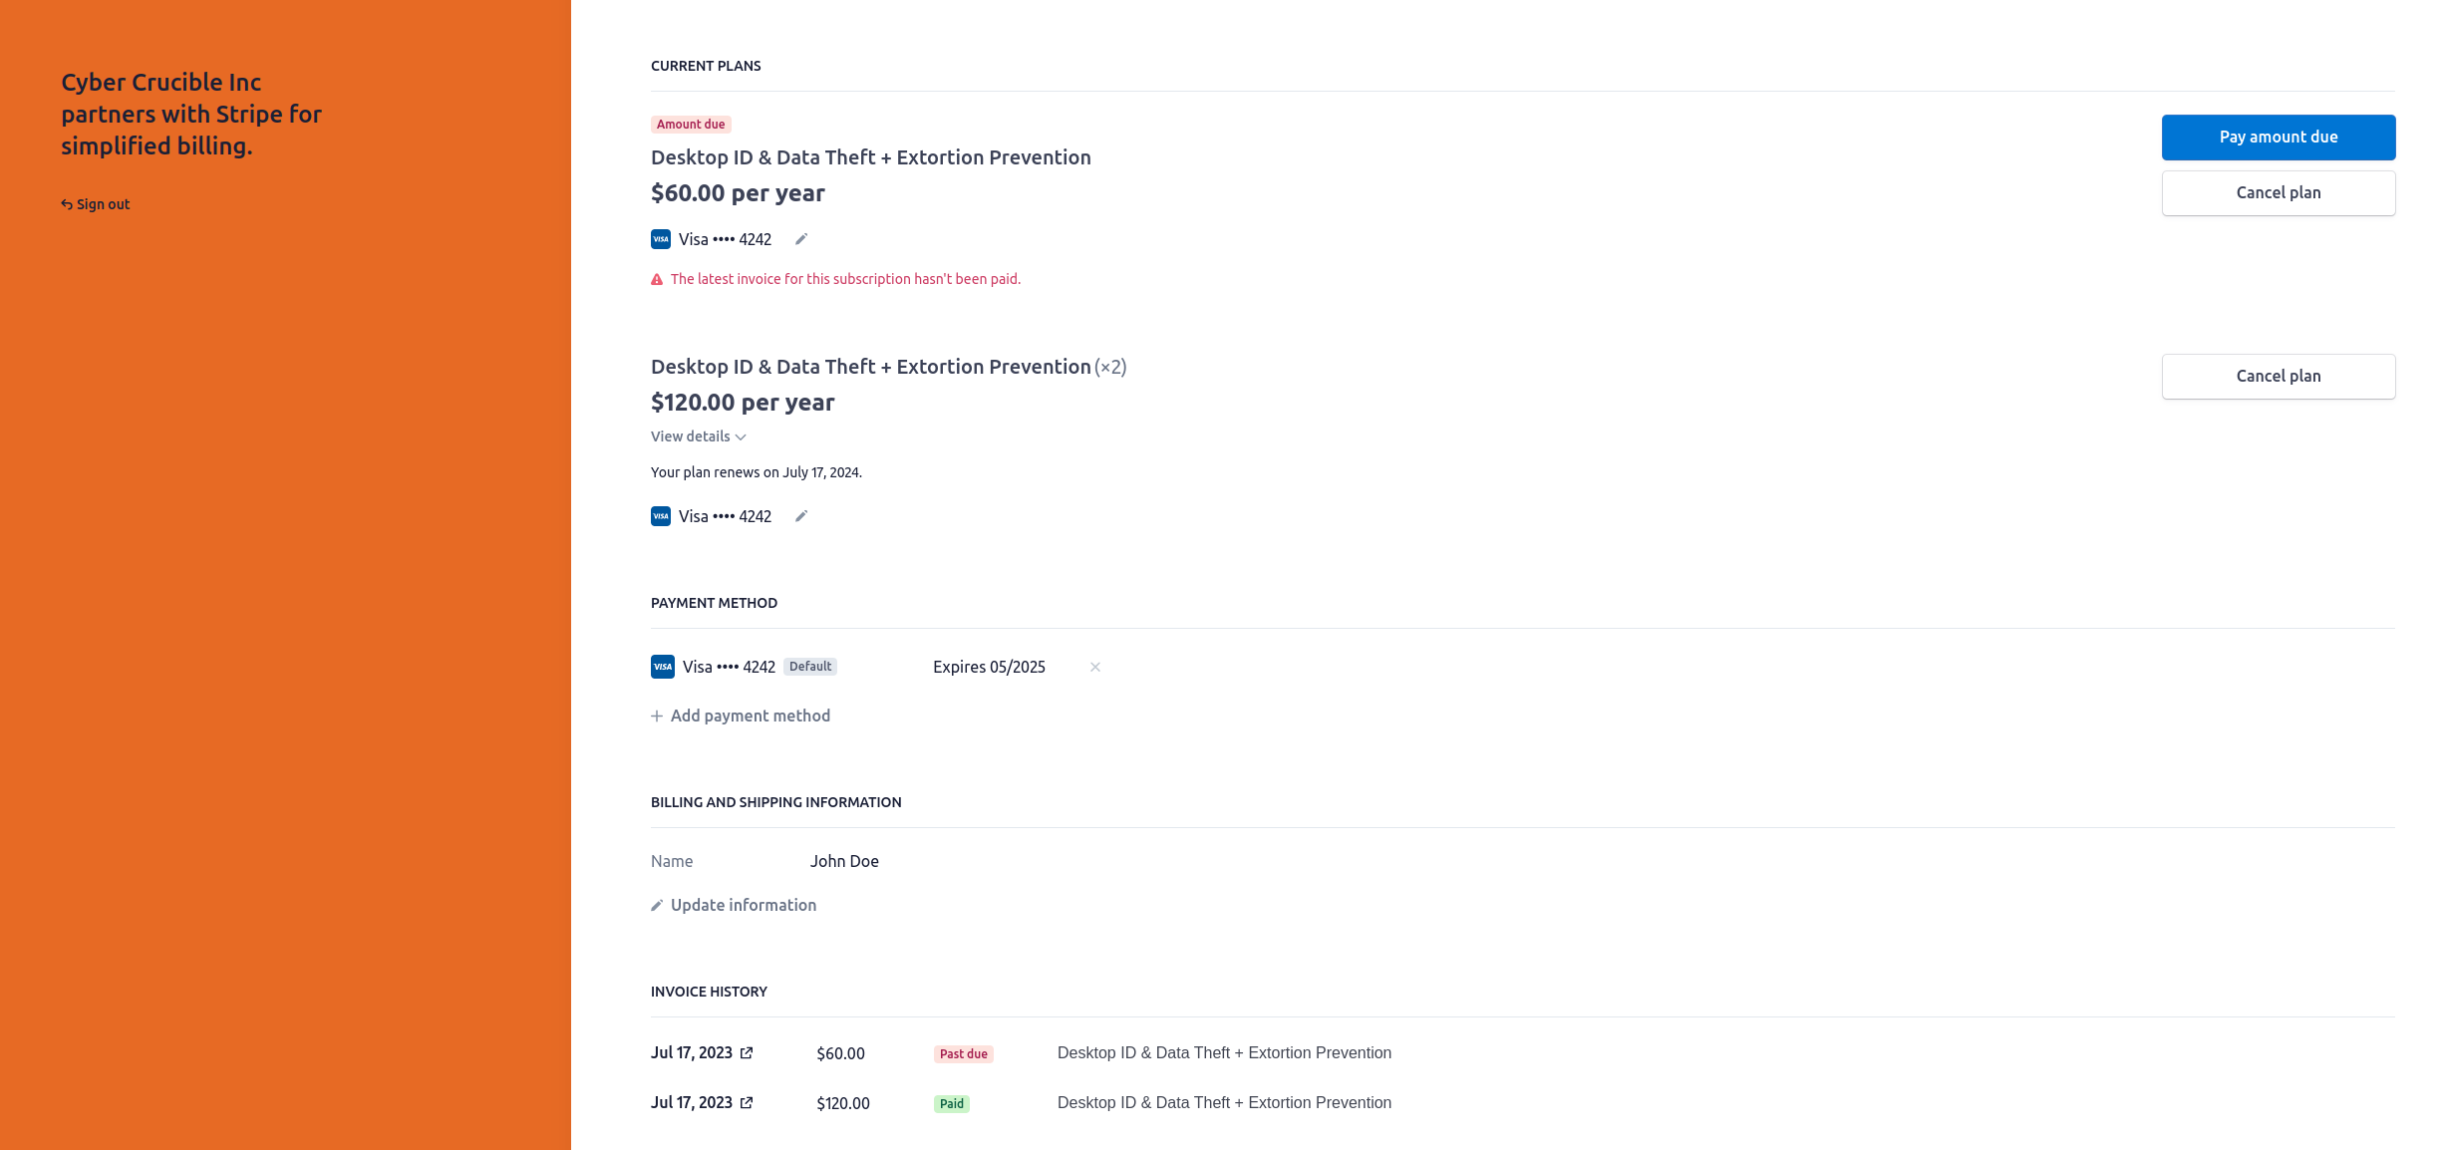Click Update information link
This screenshot has width=2445, height=1150.
(x=744, y=905)
